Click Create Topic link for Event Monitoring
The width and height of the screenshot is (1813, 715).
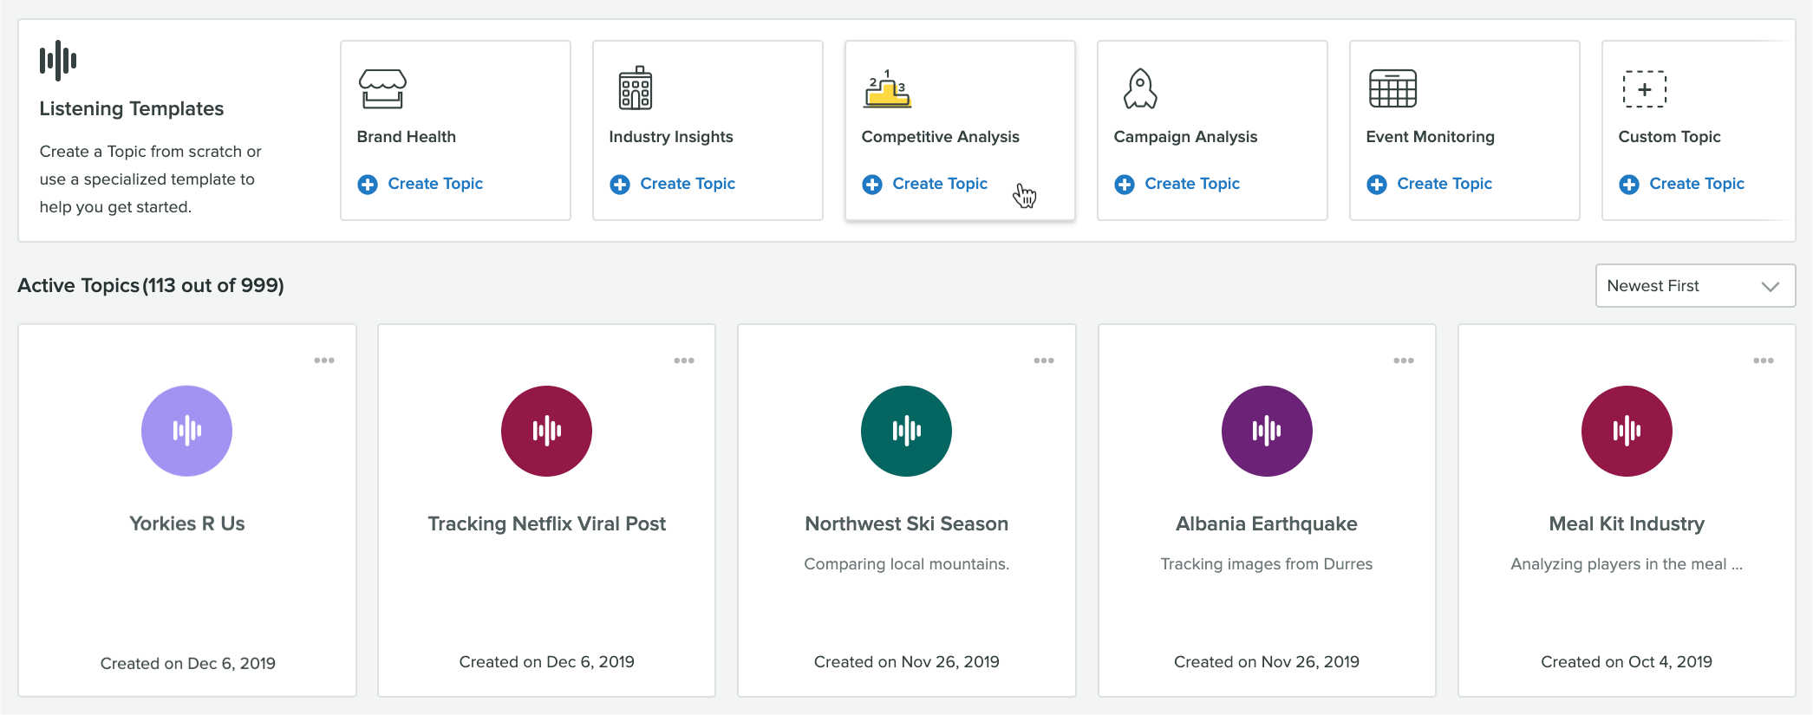(1445, 184)
